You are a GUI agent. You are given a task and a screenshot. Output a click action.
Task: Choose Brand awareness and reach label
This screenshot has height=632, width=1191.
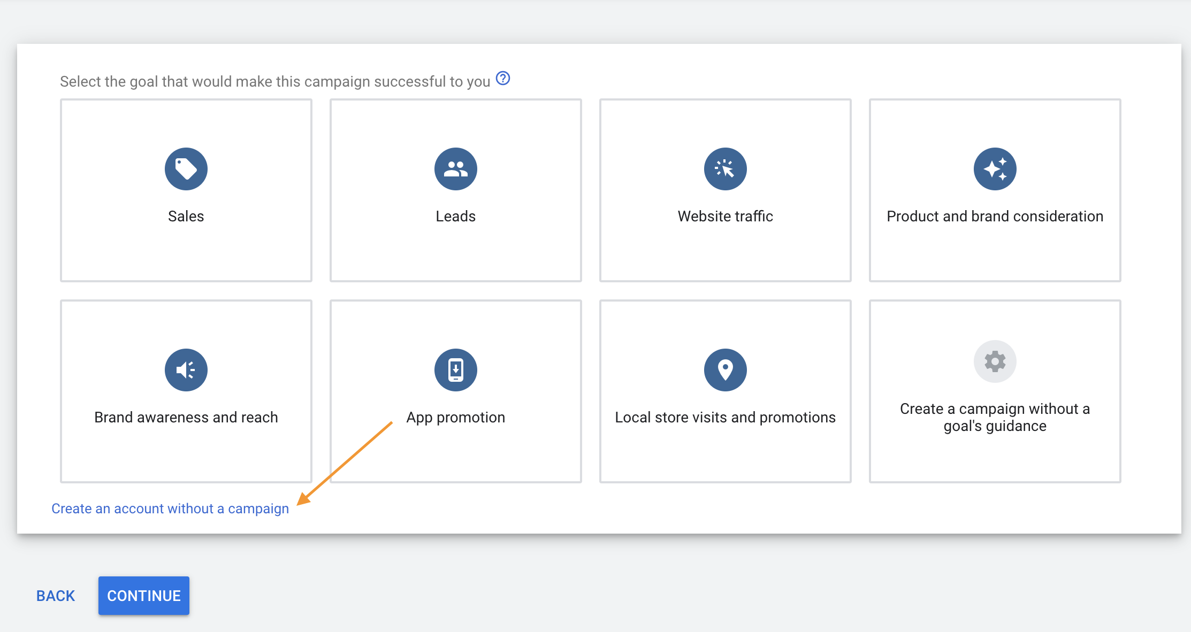pos(186,417)
